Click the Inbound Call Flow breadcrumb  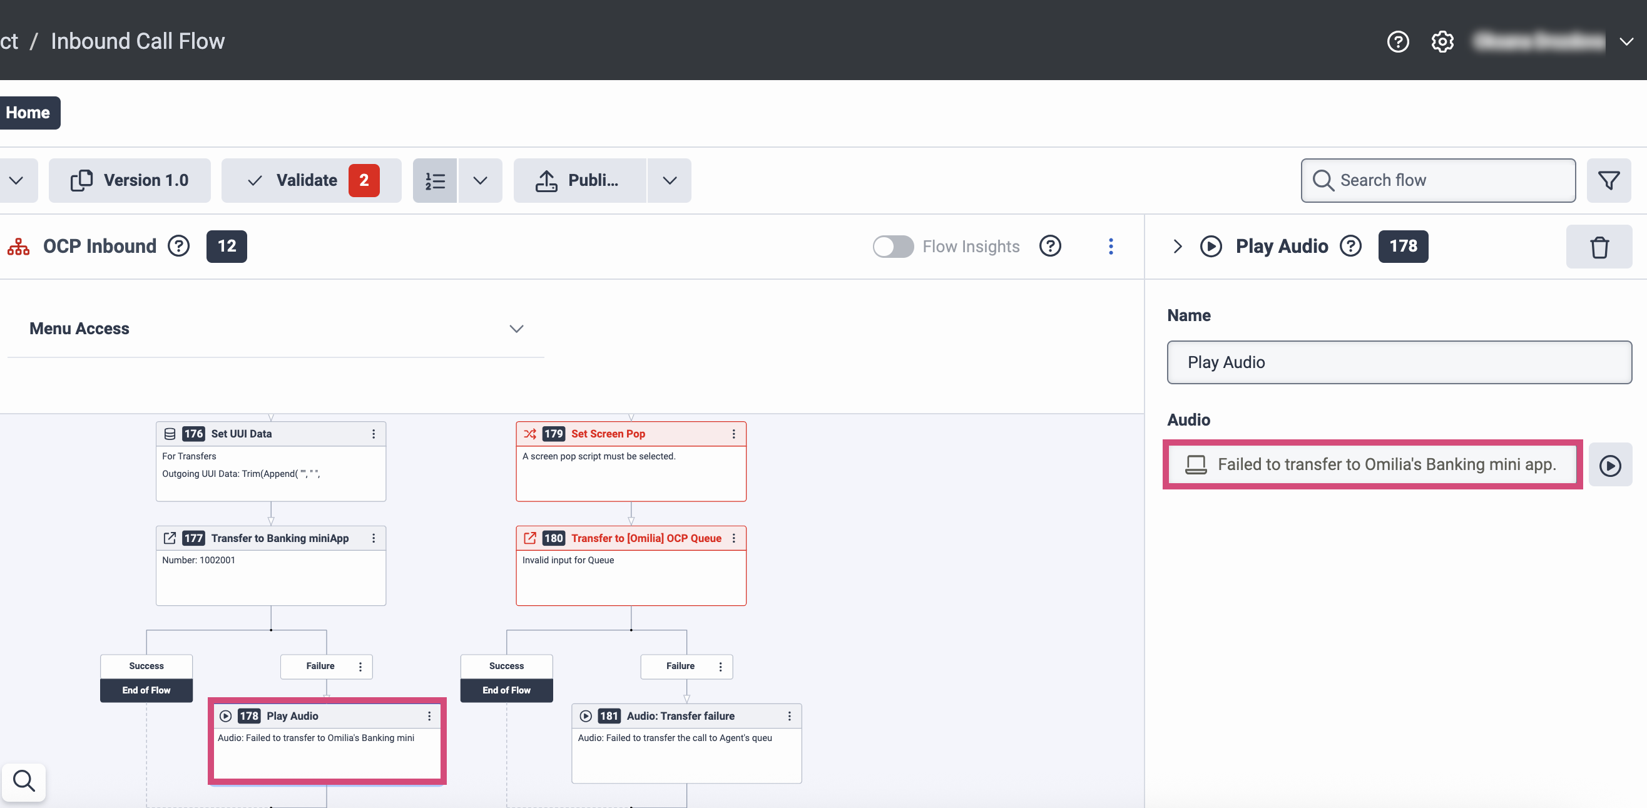[x=138, y=41]
